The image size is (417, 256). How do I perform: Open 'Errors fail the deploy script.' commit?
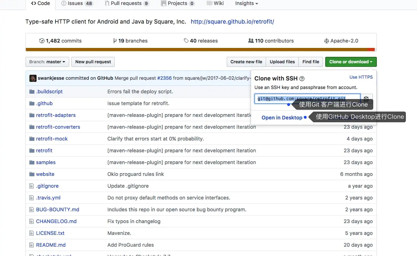point(140,92)
